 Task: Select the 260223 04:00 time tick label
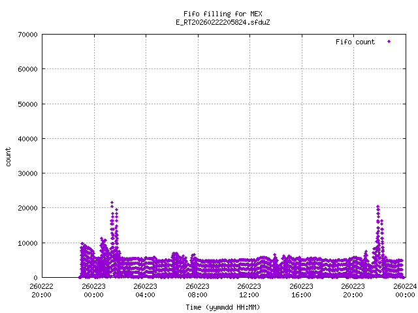(x=146, y=290)
